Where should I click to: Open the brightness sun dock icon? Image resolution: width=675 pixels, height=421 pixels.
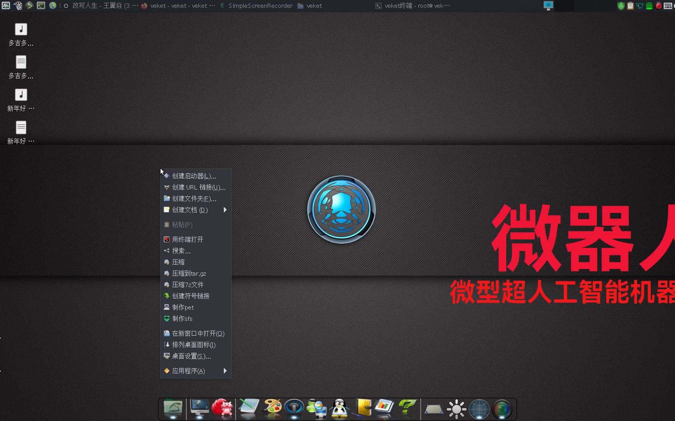pos(456,409)
